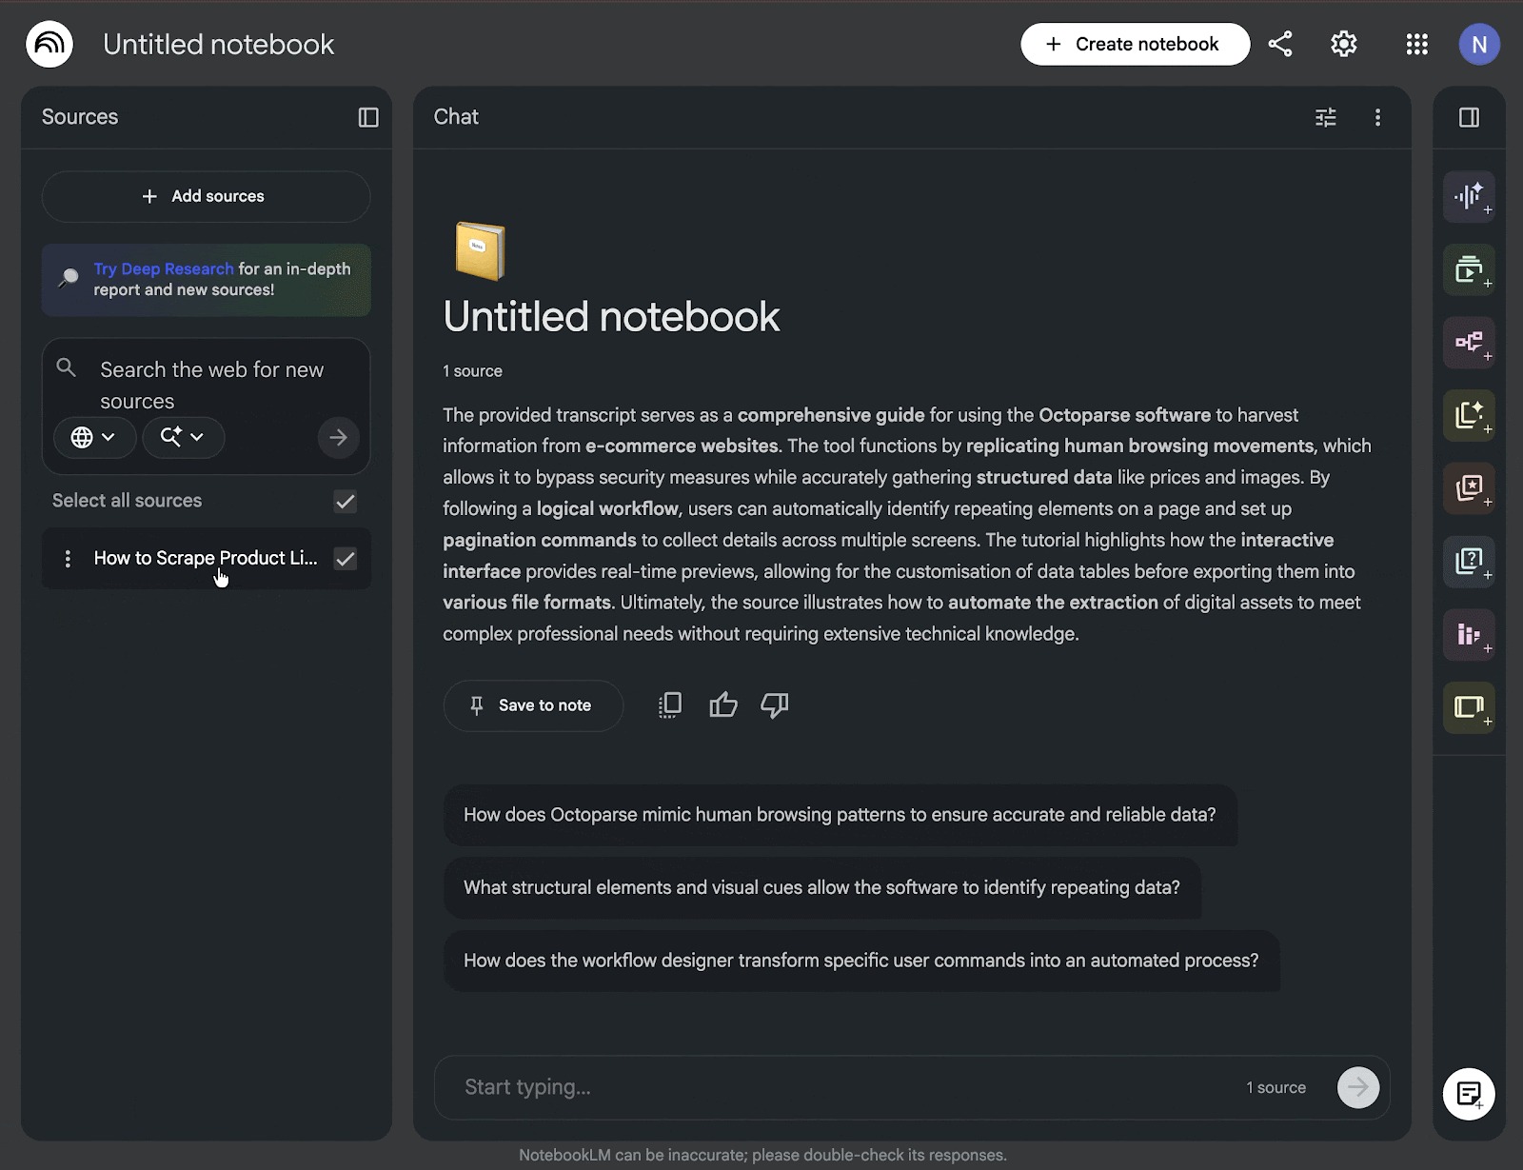Viewport: 1523px width, 1170px height.
Task: Open the Google apps grid menu
Action: (1416, 44)
